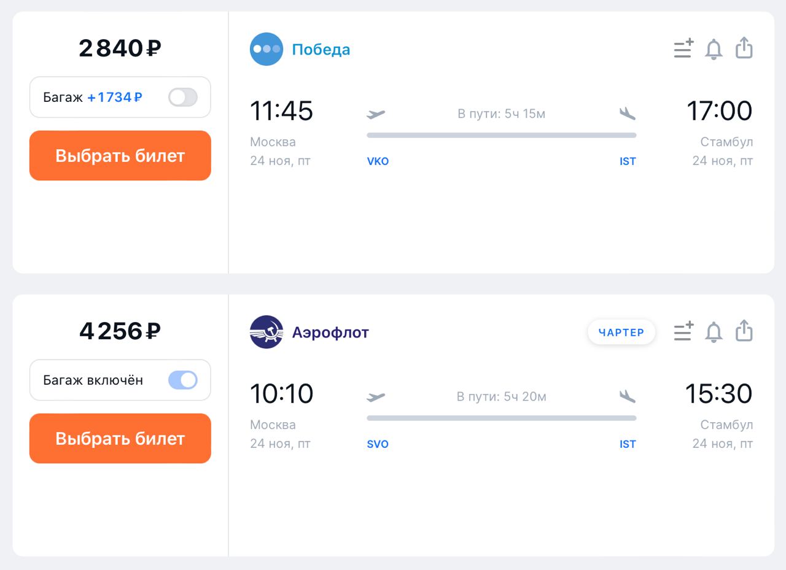This screenshot has width=786, height=570.
Task: Open the Победа airline name link
Action: coord(321,49)
